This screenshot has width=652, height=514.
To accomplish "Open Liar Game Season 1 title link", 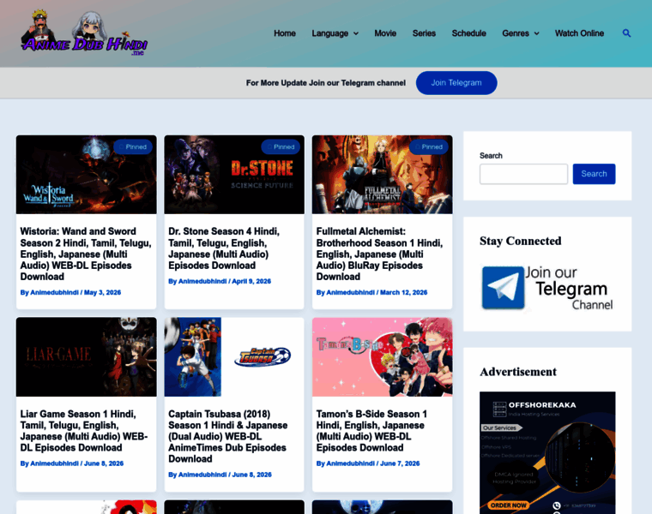I will tap(84, 431).
